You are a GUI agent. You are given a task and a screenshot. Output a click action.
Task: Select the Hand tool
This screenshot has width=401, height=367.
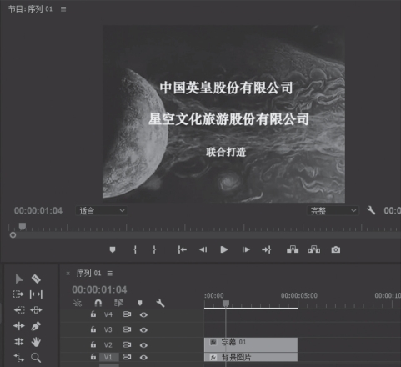36,342
